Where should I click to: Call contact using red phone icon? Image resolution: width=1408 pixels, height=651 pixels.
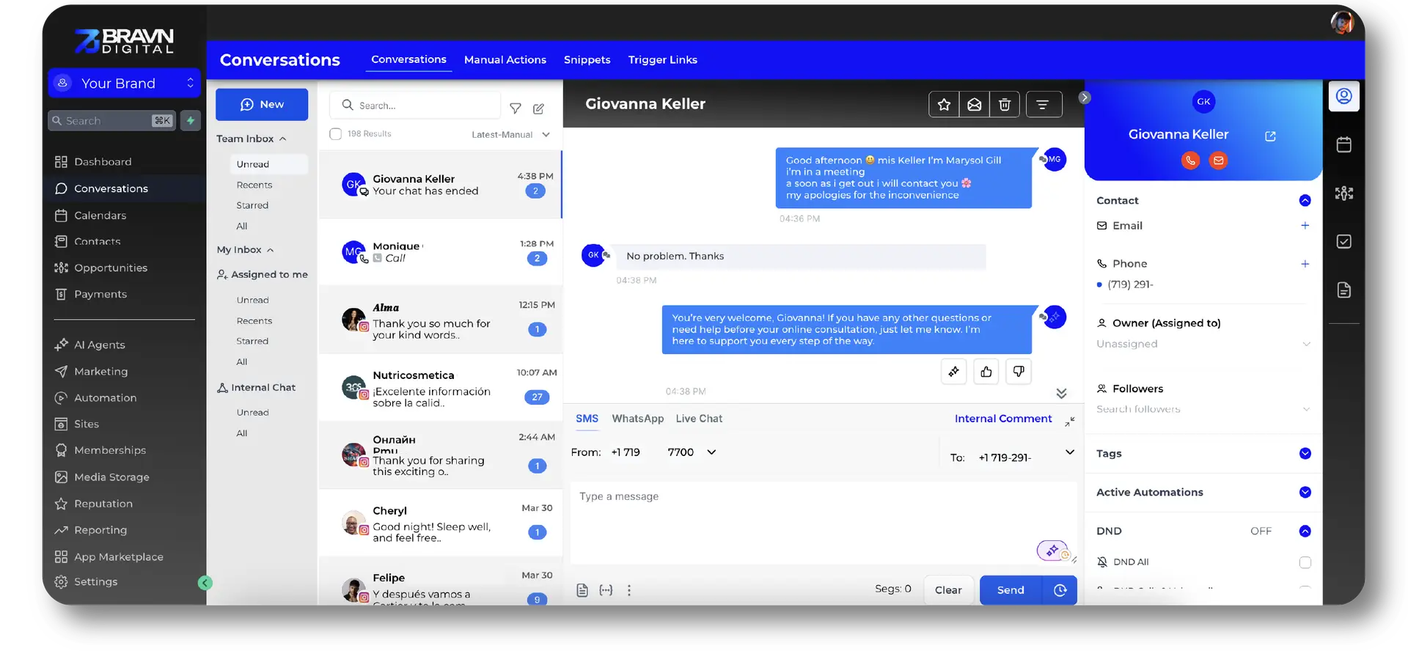pos(1190,161)
